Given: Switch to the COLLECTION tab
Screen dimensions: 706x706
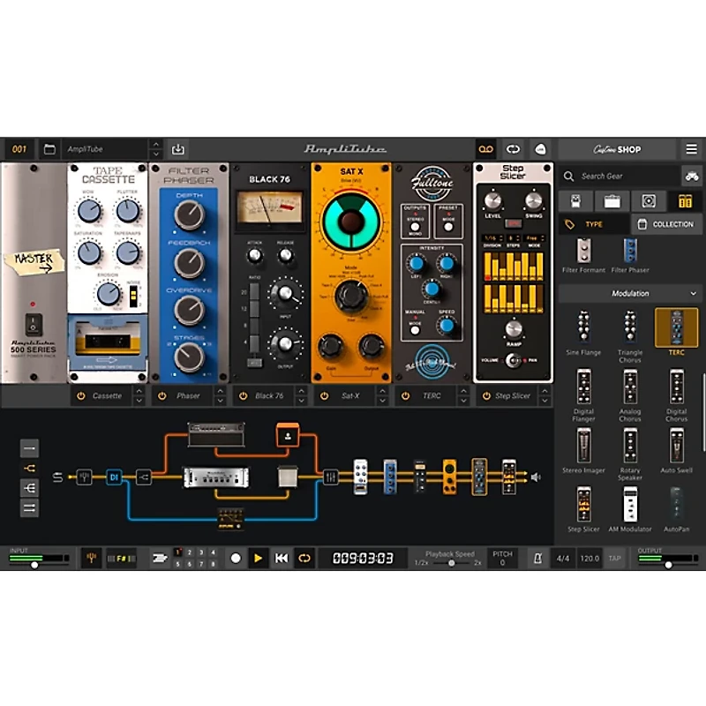Looking at the screenshot, I should click(x=668, y=224).
